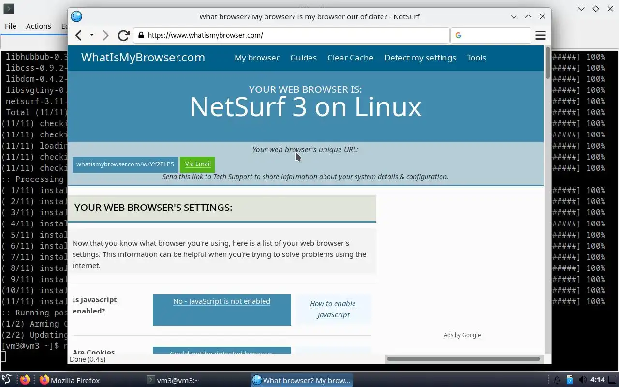Click the removable-device tray icon
The height and width of the screenshot is (387, 619).
570,380
